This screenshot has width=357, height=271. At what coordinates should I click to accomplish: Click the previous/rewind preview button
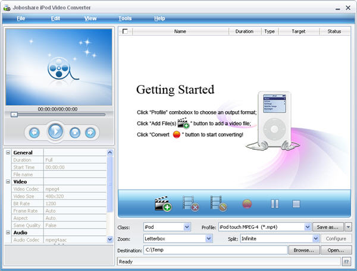click(35, 133)
